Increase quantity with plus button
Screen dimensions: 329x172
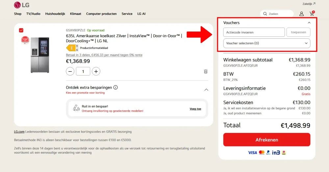click(96, 71)
